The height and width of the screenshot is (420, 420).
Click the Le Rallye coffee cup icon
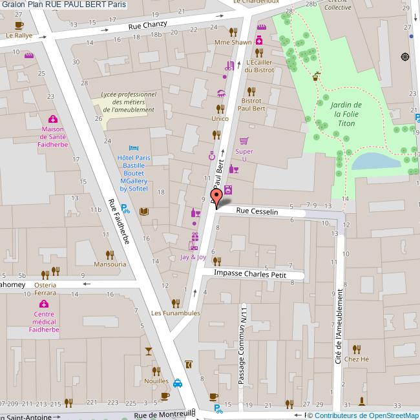tap(19, 25)
